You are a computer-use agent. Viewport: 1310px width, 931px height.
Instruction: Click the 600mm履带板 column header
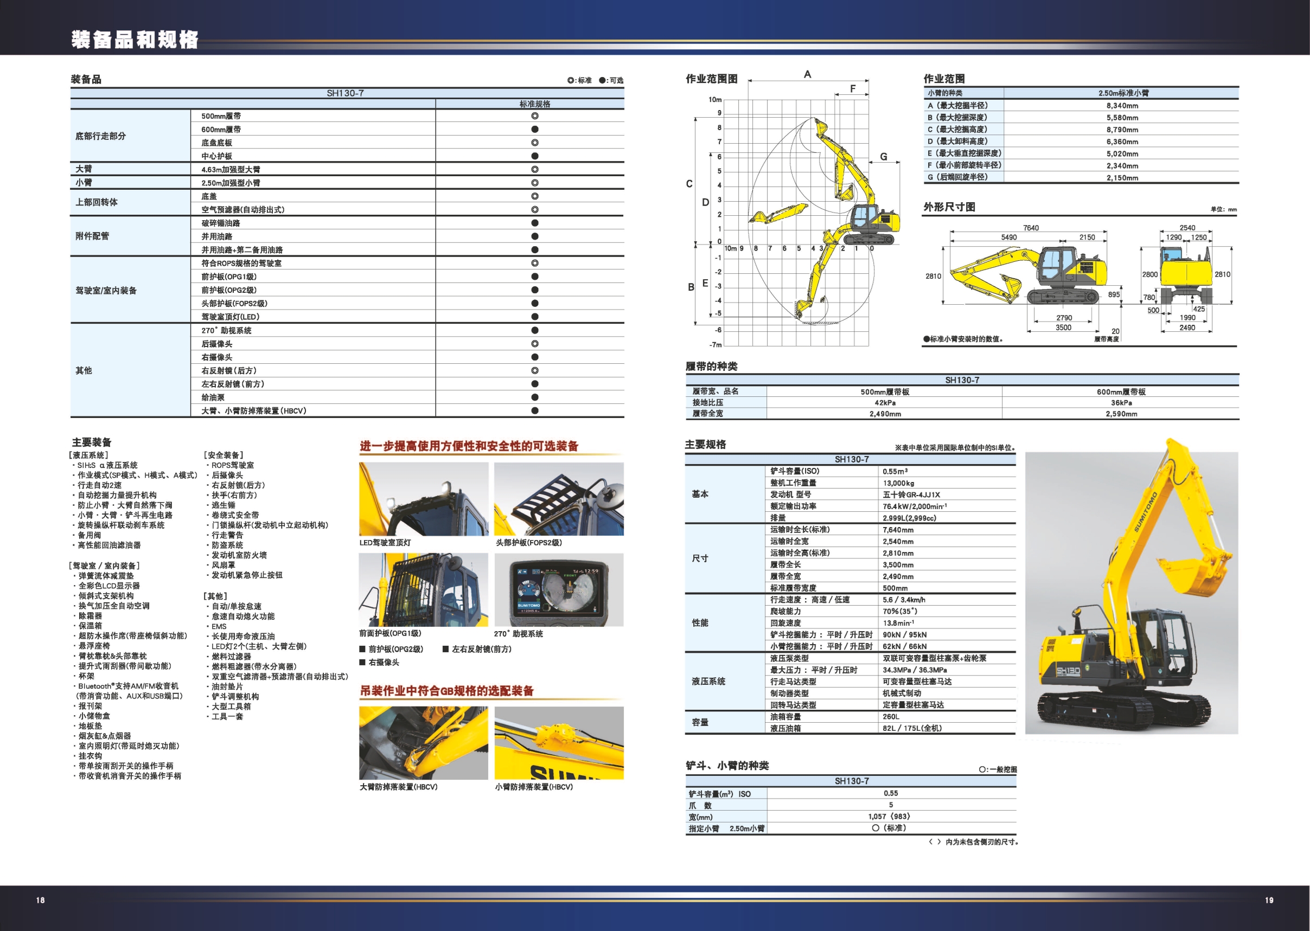(x=1121, y=392)
